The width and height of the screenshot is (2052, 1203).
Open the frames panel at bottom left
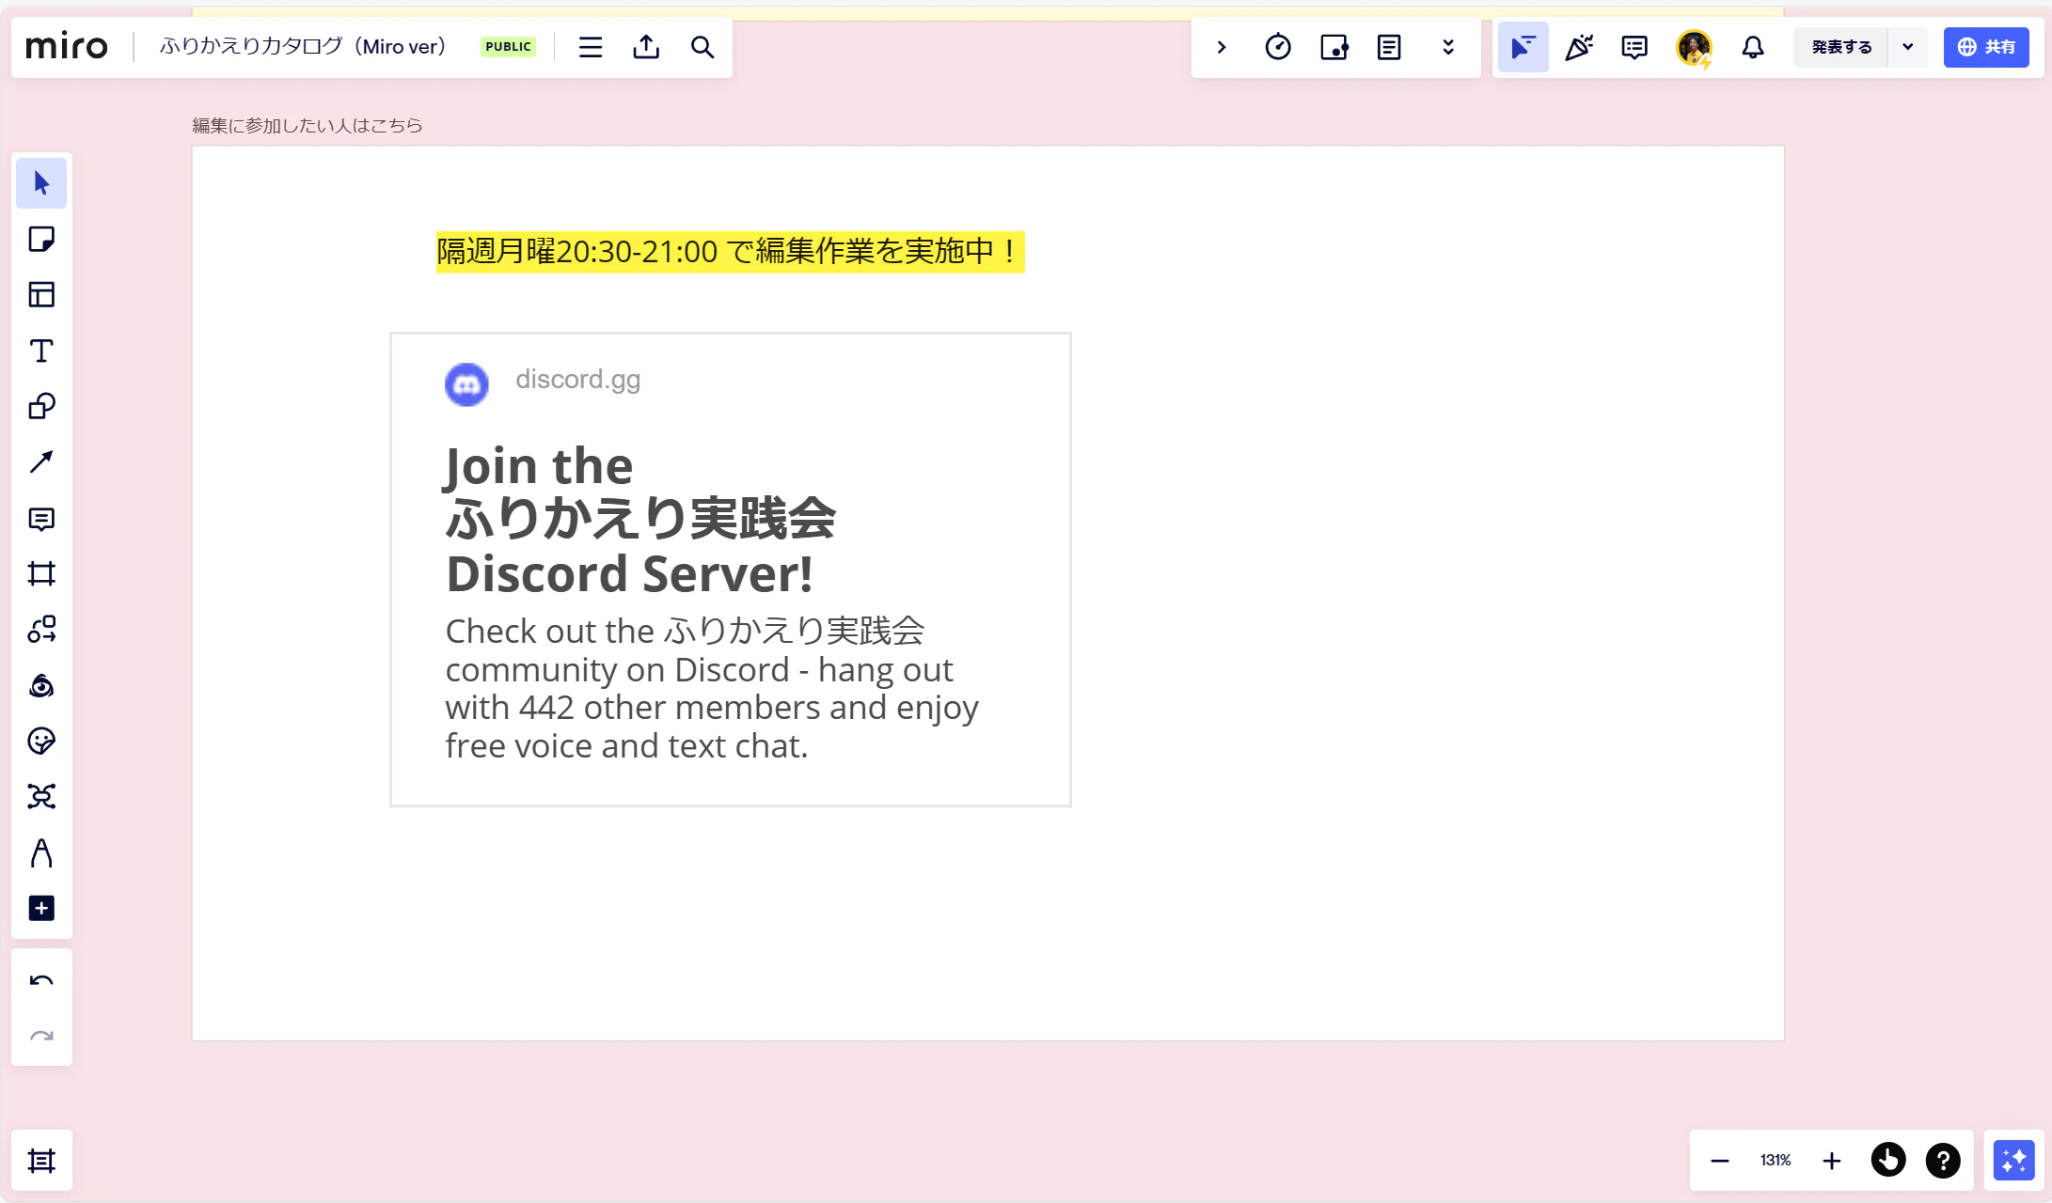(41, 1162)
